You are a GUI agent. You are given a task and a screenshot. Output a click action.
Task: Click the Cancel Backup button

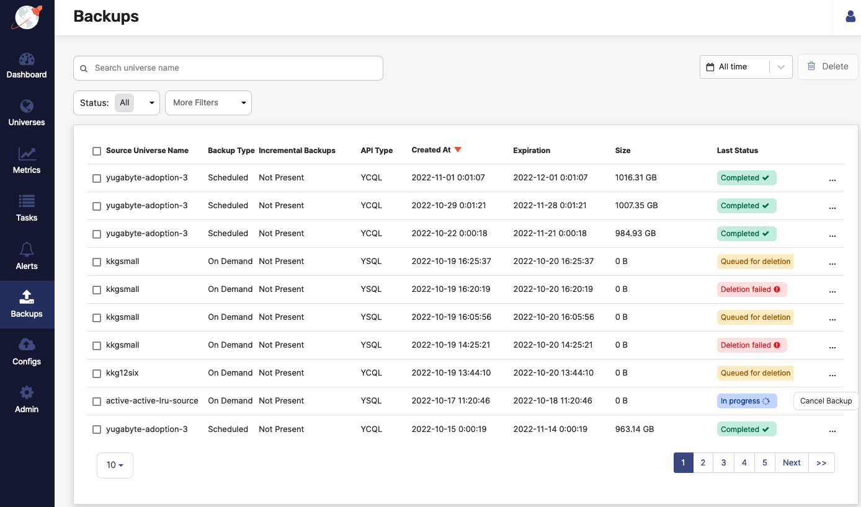click(x=826, y=401)
